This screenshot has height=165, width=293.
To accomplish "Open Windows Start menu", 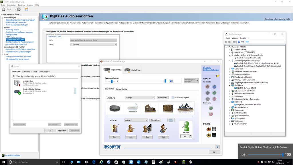I will (x=3, y=162).
